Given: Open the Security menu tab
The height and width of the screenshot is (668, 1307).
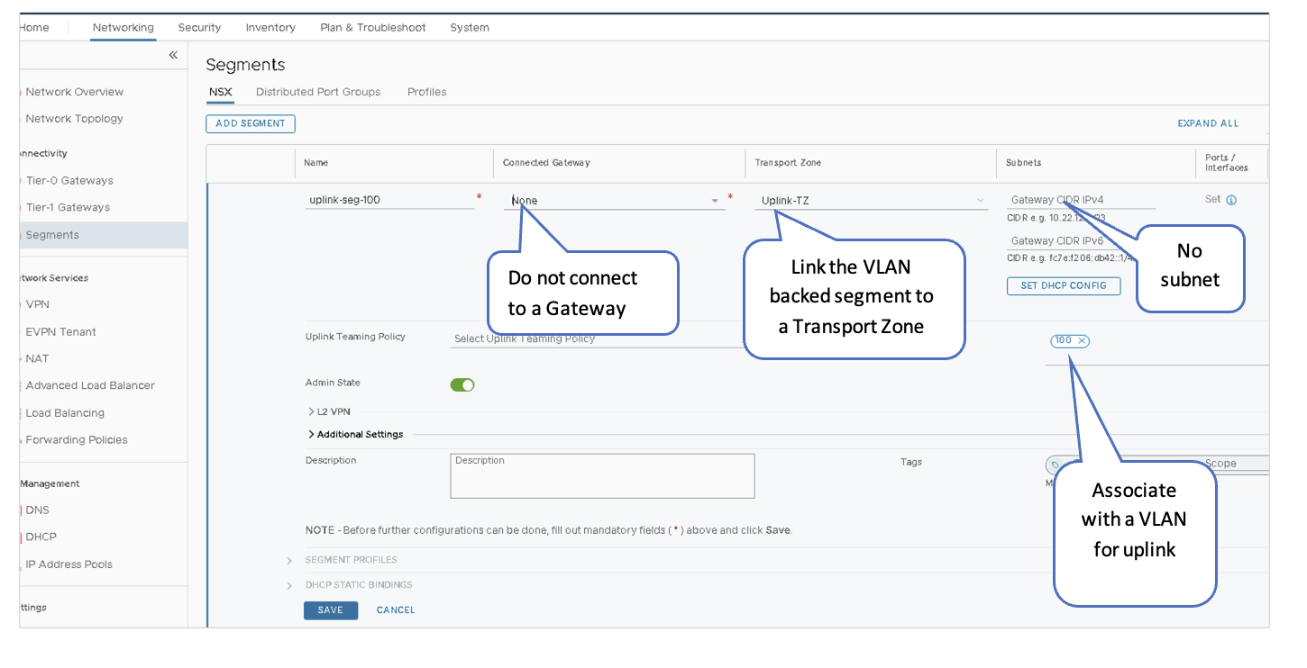Looking at the screenshot, I should [x=199, y=28].
